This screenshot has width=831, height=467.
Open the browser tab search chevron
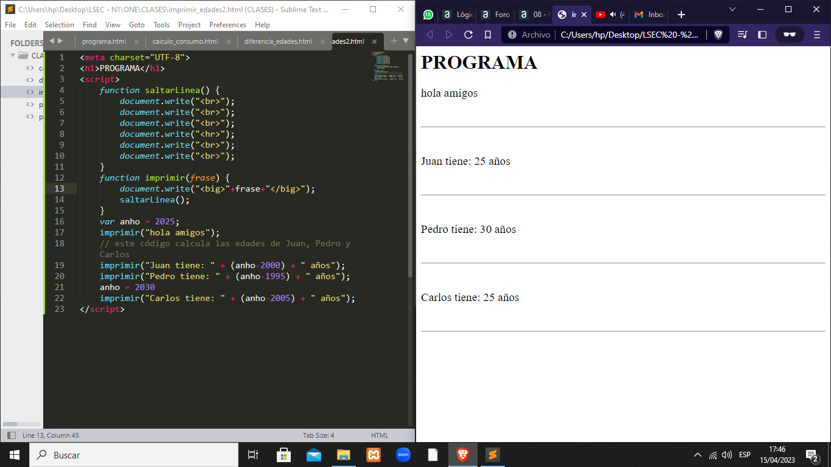(x=732, y=9)
